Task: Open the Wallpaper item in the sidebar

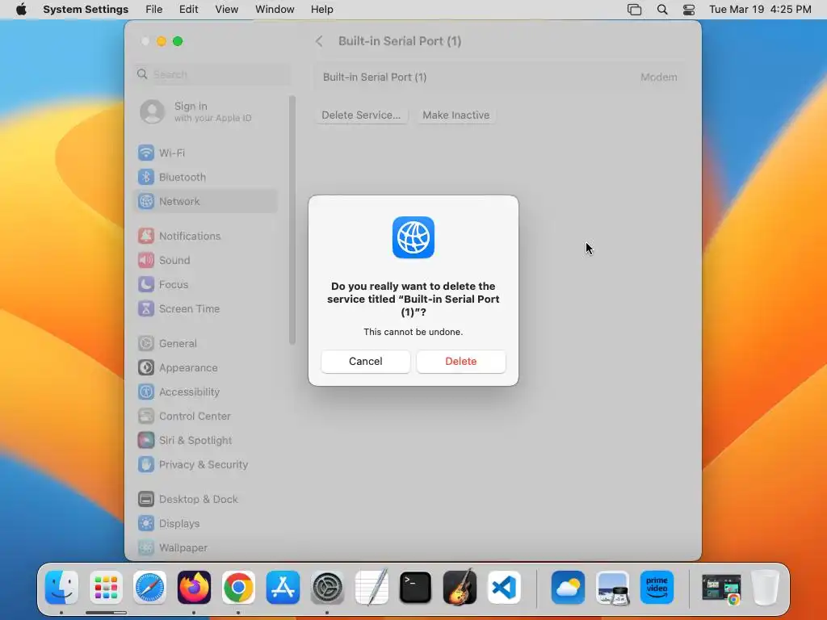Action: 206,548
